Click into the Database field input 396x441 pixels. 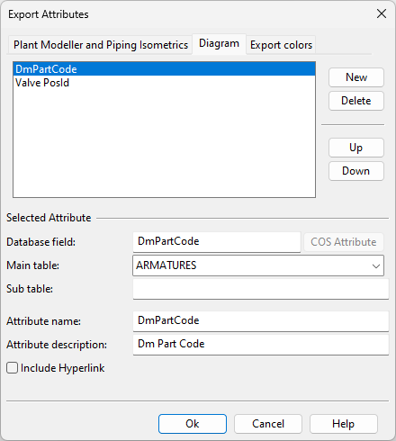pos(217,242)
